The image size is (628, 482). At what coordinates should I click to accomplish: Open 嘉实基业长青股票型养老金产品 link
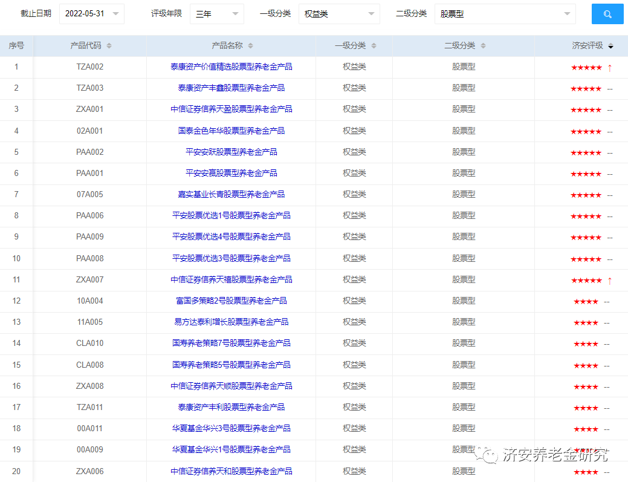point(231,195)
